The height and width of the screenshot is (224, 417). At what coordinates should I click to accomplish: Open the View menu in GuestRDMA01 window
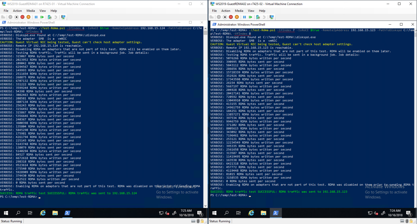[43, 11]
